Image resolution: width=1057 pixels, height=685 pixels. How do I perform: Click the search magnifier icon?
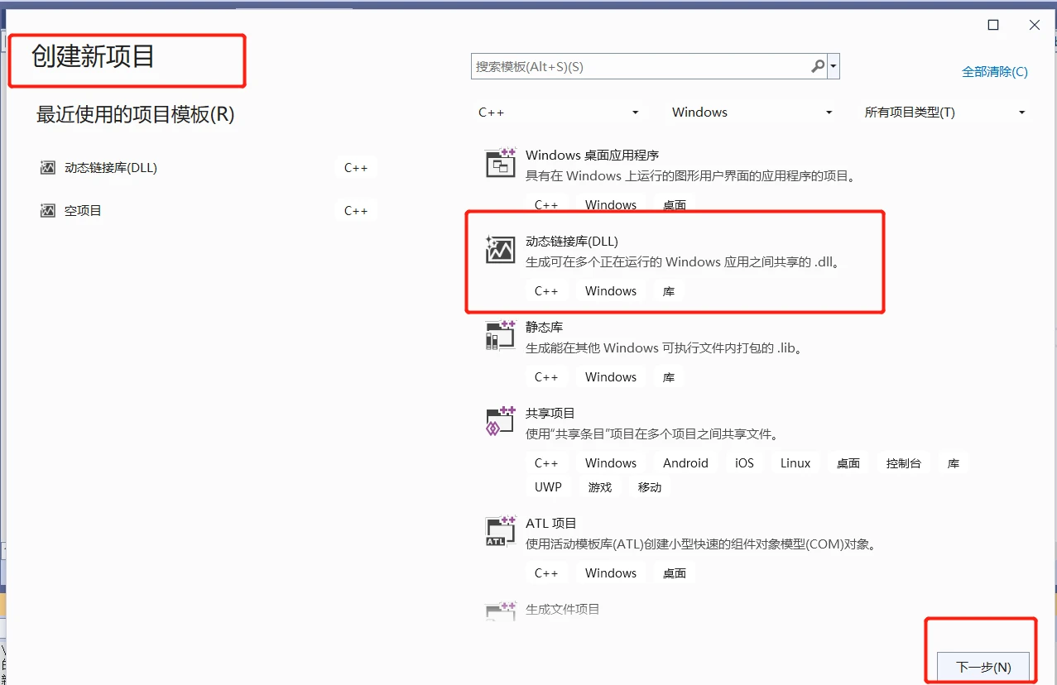pyautogui.click(x=817, y=66)
